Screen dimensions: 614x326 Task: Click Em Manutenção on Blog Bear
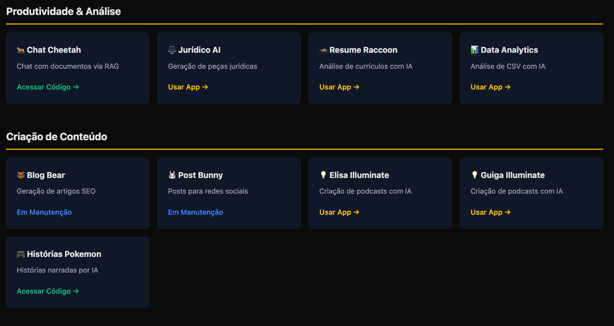coord(44,212)
